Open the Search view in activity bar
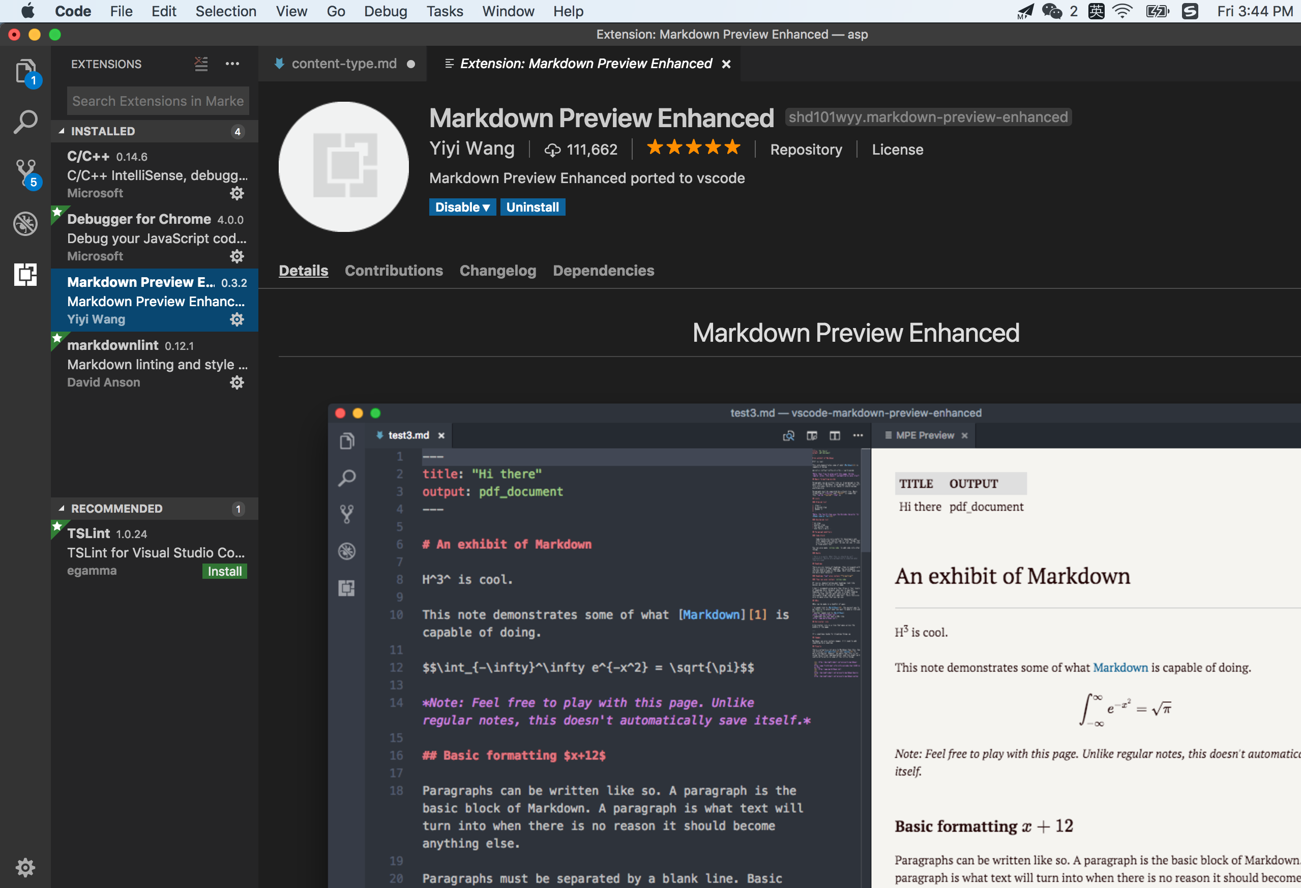The height and width of the screenshot is (888, 1301). (26, 122)
